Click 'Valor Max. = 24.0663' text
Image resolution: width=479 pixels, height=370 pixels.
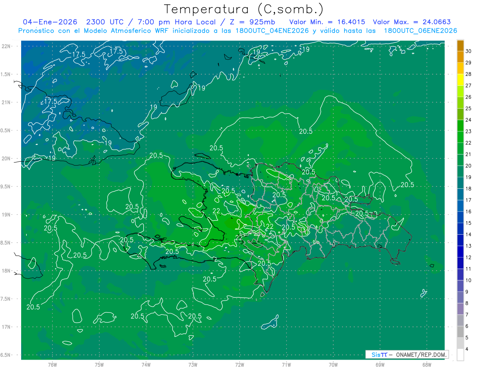coord(412,22)
